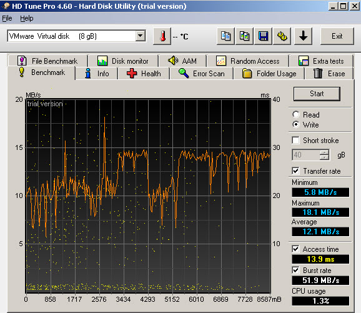The height and width of the screenshot is (313, 361).
Task: Click the copy text to clipboard icon
Action: 225,36
